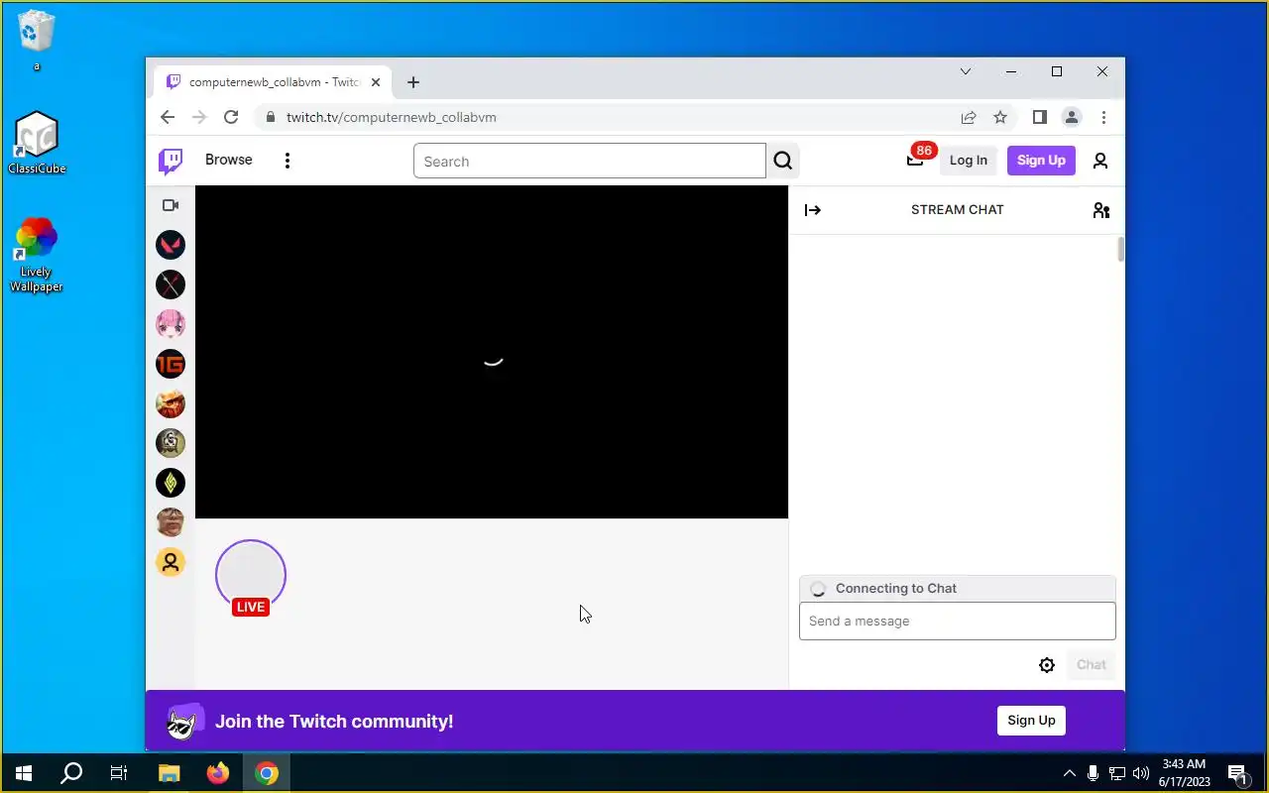The image size is (1269, 793).
Task: Click the camera icon atop the sidebar
Action: (x=171, y=205)
